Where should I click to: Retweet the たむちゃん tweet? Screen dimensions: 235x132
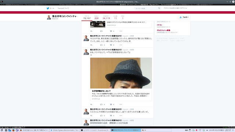tap(101, 115)
